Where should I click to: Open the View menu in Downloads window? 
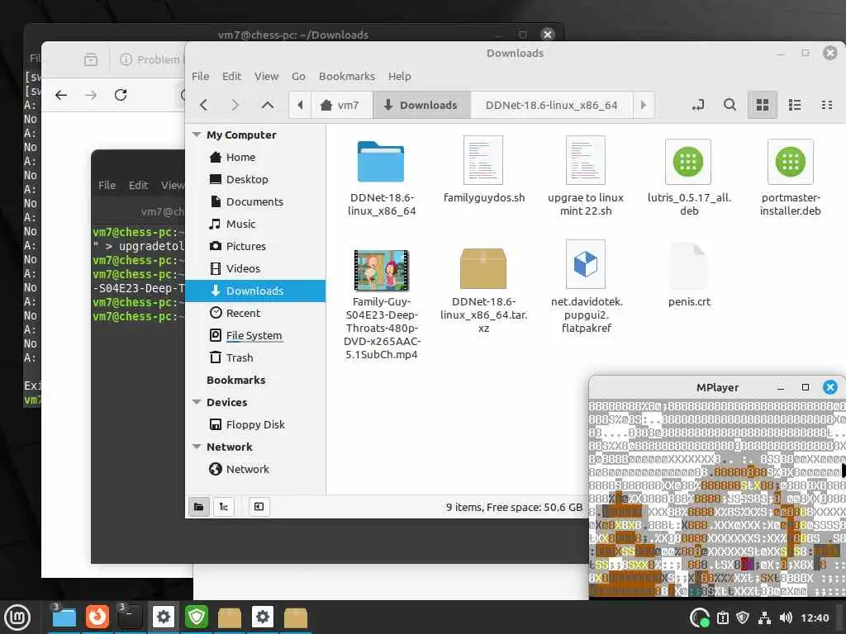click(x=266, y=77)
